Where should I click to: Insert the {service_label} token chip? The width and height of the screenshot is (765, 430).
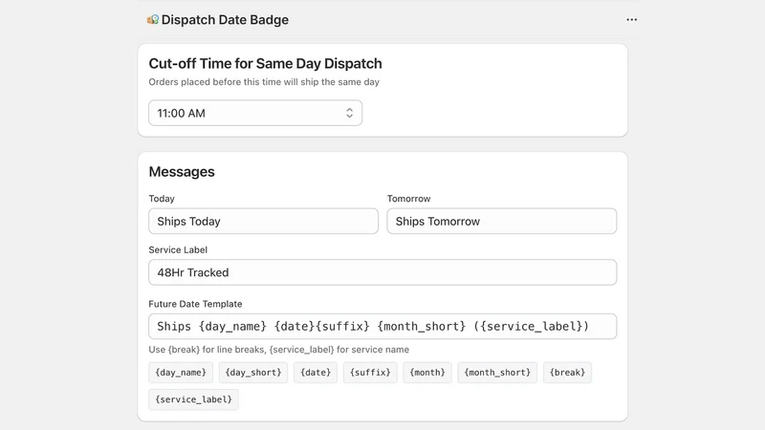point(193,399)
